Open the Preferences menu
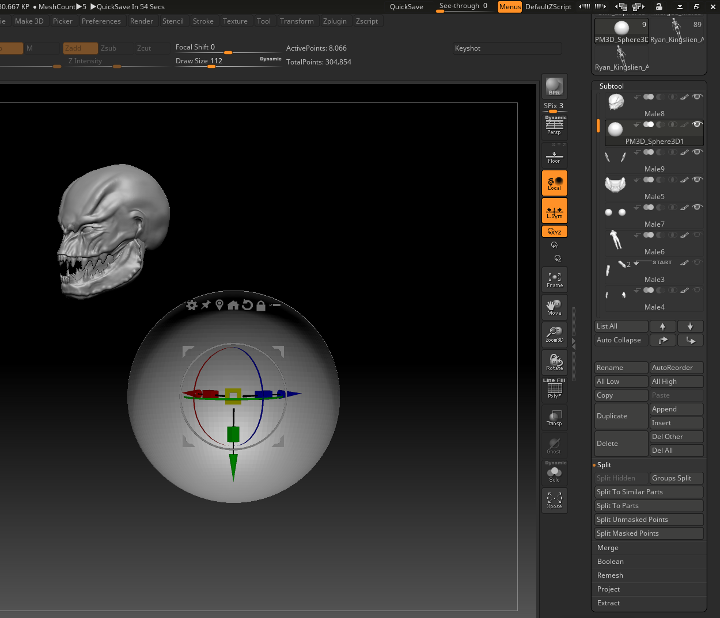 (101, 21)
